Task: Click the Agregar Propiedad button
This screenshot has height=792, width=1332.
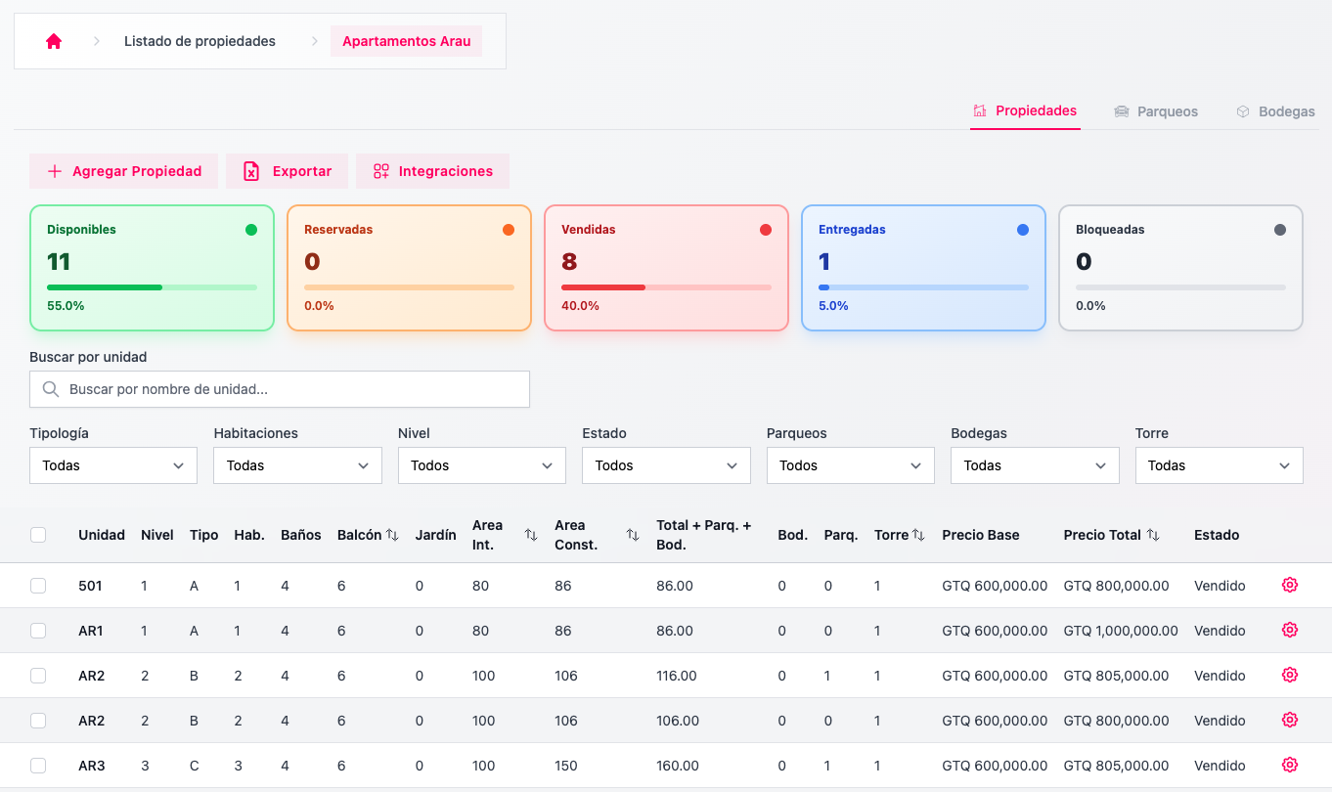Action: [124, 171]
